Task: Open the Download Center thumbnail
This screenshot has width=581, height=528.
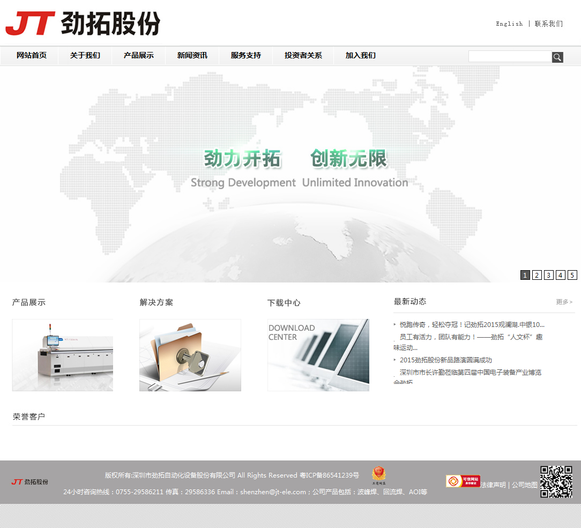Action: [318, 355]
